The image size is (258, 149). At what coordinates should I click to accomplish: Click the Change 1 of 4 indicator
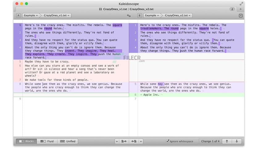[x=210, y=141]
